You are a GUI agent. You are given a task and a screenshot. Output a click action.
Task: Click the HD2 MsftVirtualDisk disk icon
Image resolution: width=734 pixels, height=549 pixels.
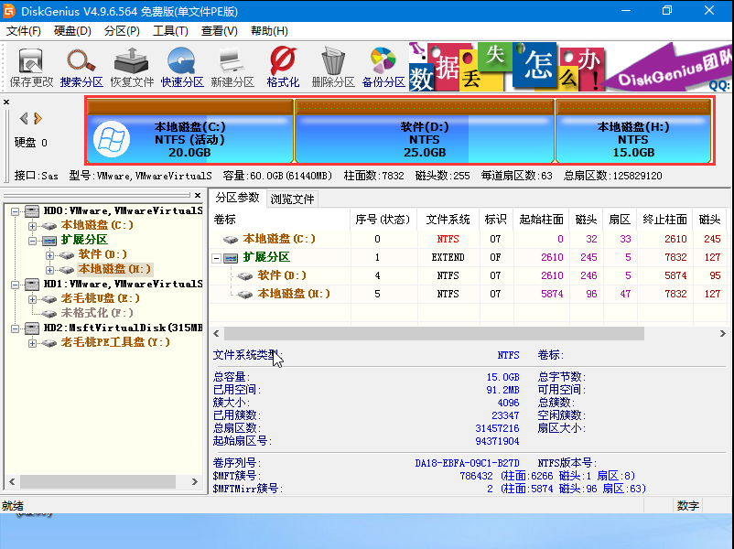coord(32,328)
